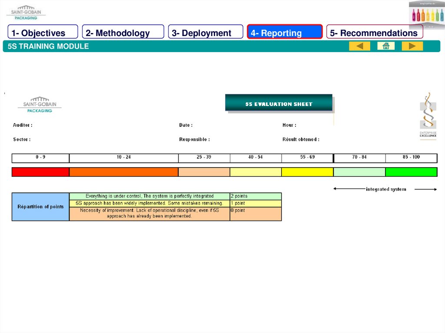Click the next slide arrow icon
Screen dimensions: 445x333
(x=412, y=46)
